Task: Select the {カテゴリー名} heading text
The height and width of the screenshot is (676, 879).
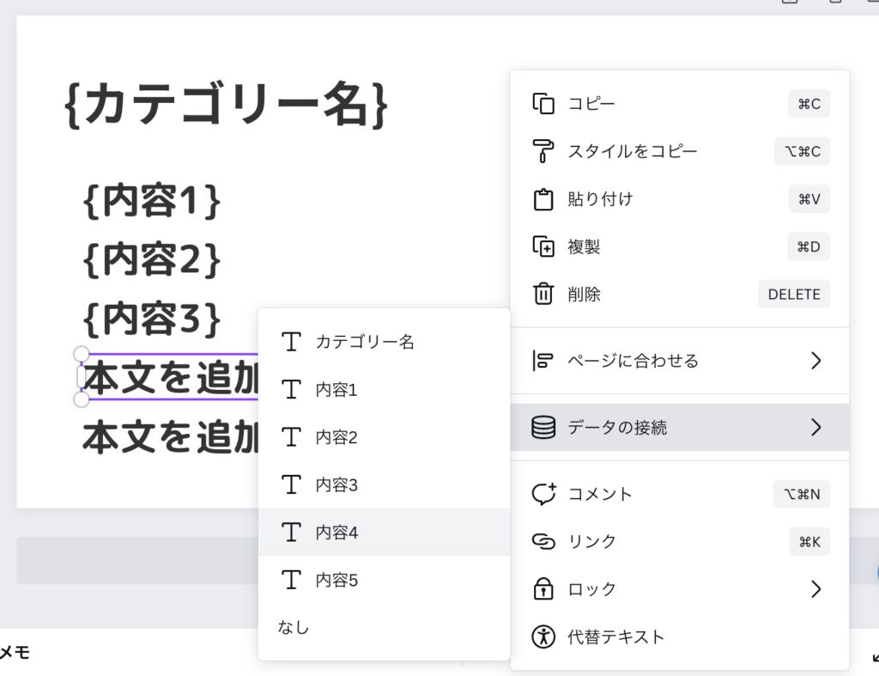Action: pyautogui.click(x=227, y=106)
